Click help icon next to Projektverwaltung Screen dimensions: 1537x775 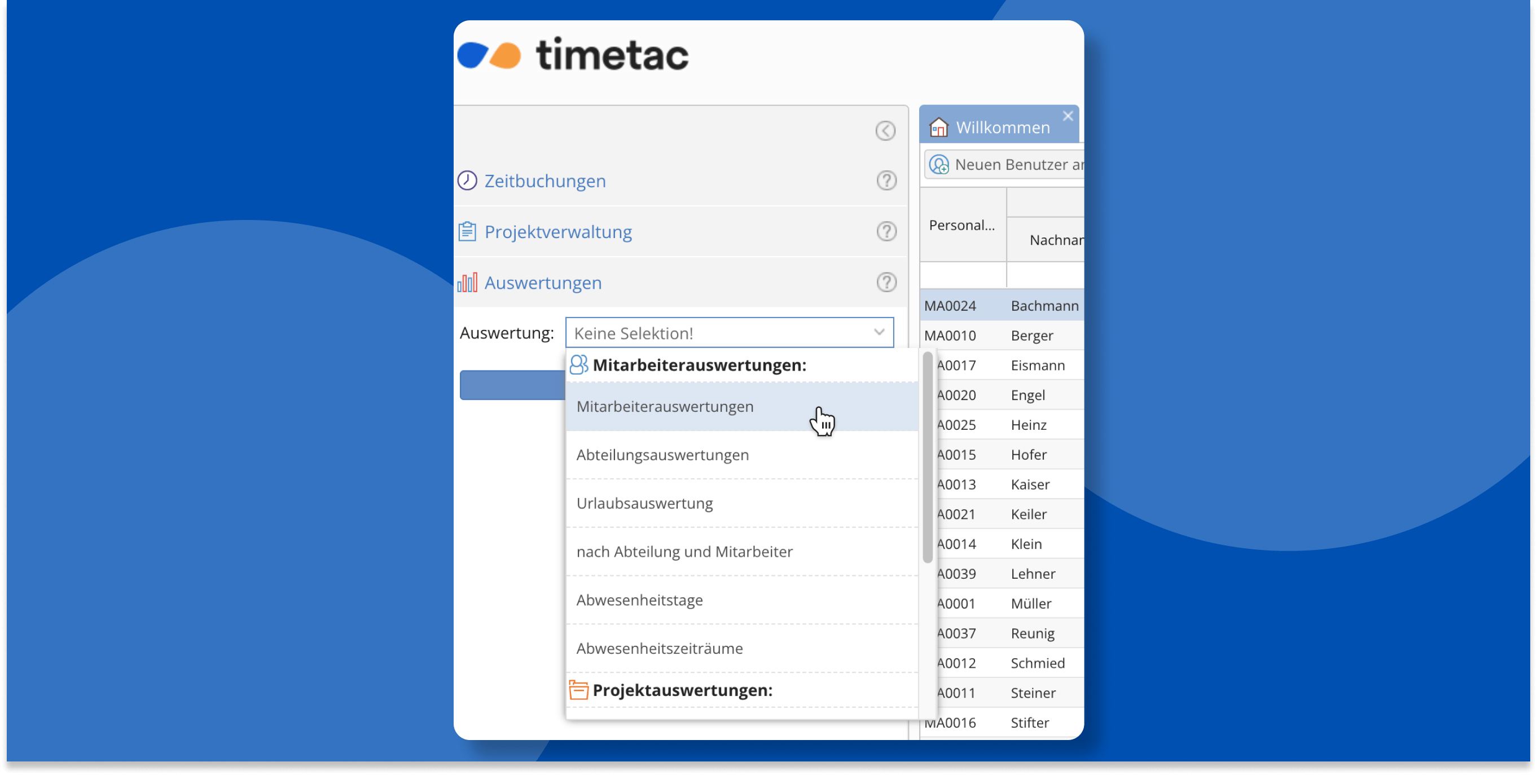click(x=886, y=231)
